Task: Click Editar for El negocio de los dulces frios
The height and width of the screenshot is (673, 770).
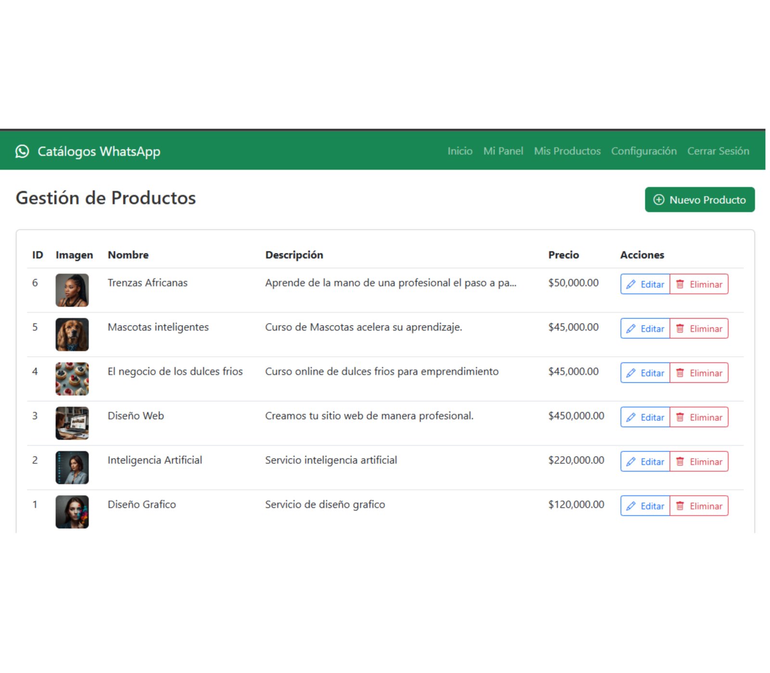Action: (x=645, y=373)
